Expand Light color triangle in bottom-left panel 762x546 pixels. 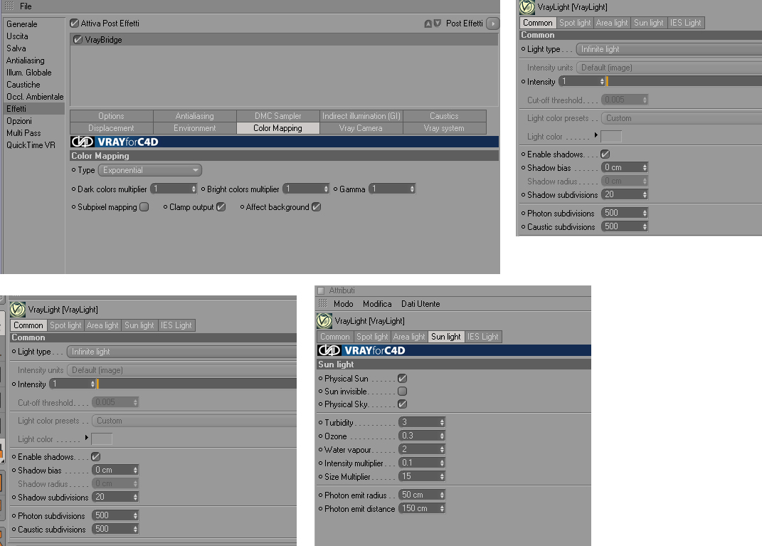point(87,438)
